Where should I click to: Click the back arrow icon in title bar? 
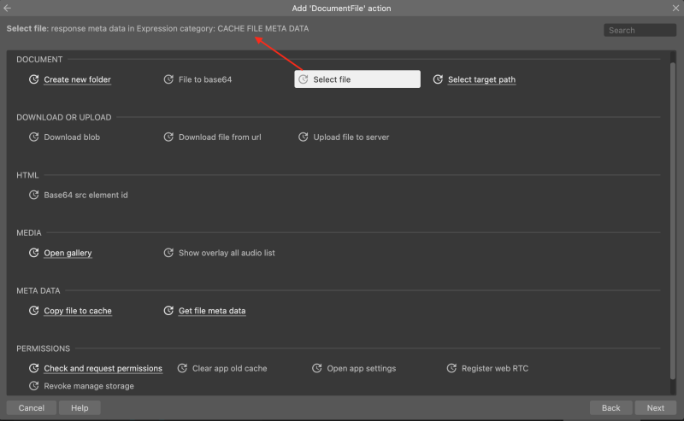tap(8, 8)
